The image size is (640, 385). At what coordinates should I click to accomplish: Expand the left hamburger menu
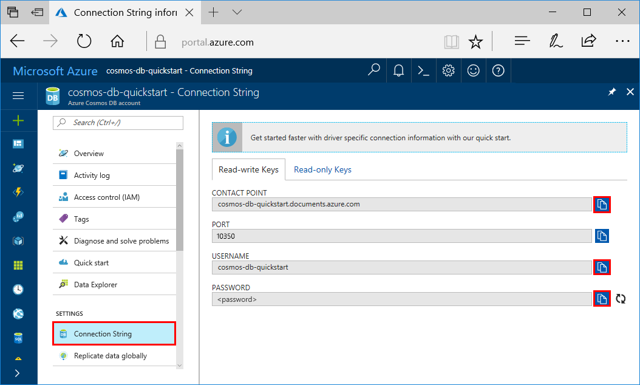pyautogui.click(x=18, y=95)
